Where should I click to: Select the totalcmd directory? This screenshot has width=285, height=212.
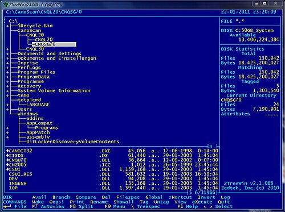30,100
